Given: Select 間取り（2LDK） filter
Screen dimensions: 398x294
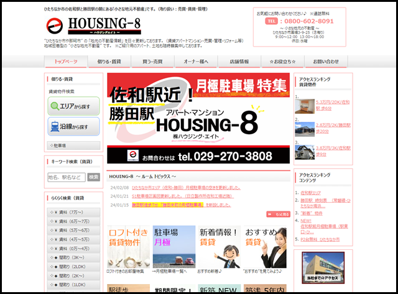Looking at the screenshot, I should tap(73, 267).
